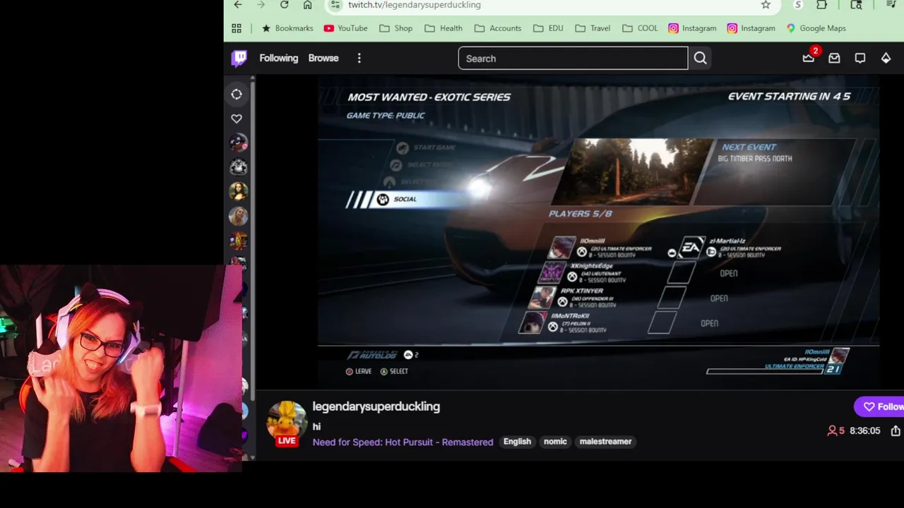Open the browser home page icon
Screen dimensions: 904x508
307,5
